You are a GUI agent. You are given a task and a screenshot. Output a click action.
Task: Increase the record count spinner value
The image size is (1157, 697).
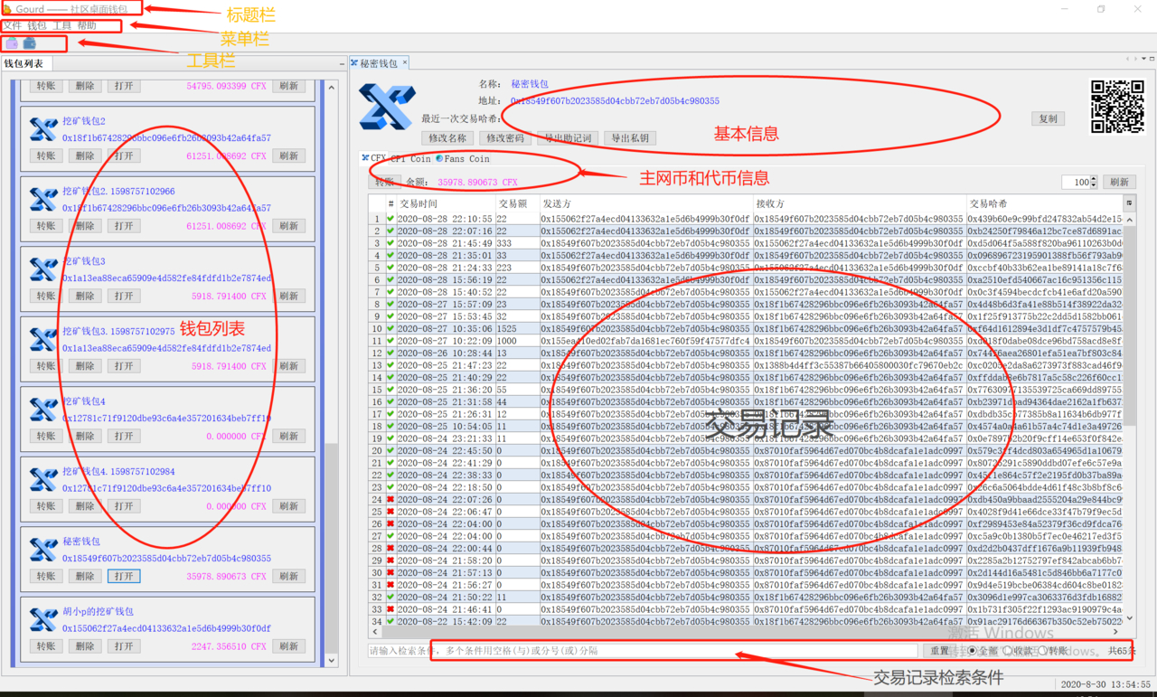pos(1094,179)
